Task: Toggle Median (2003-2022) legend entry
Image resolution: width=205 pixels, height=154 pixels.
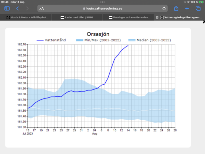Action: point(149,40)
